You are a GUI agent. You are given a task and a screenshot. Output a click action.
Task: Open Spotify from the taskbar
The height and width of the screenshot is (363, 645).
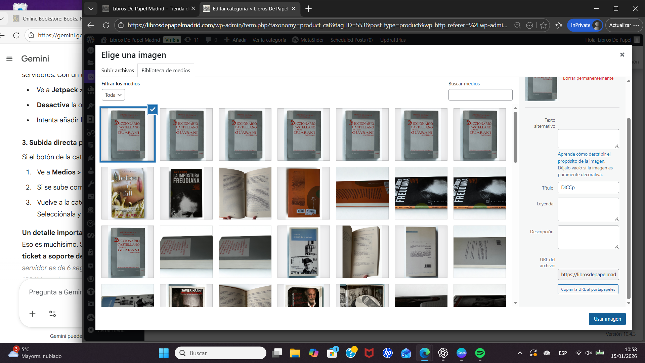(x=480, y=353)
